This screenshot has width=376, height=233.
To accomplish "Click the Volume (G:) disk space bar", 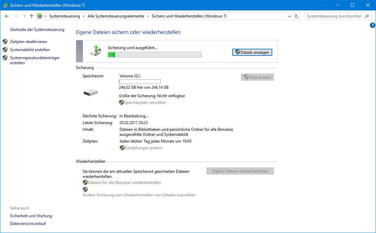I will pos(140,82).
